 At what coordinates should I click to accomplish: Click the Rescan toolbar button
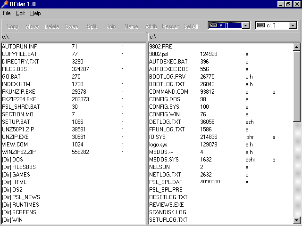pyautogui.click(x=170, y=26)
